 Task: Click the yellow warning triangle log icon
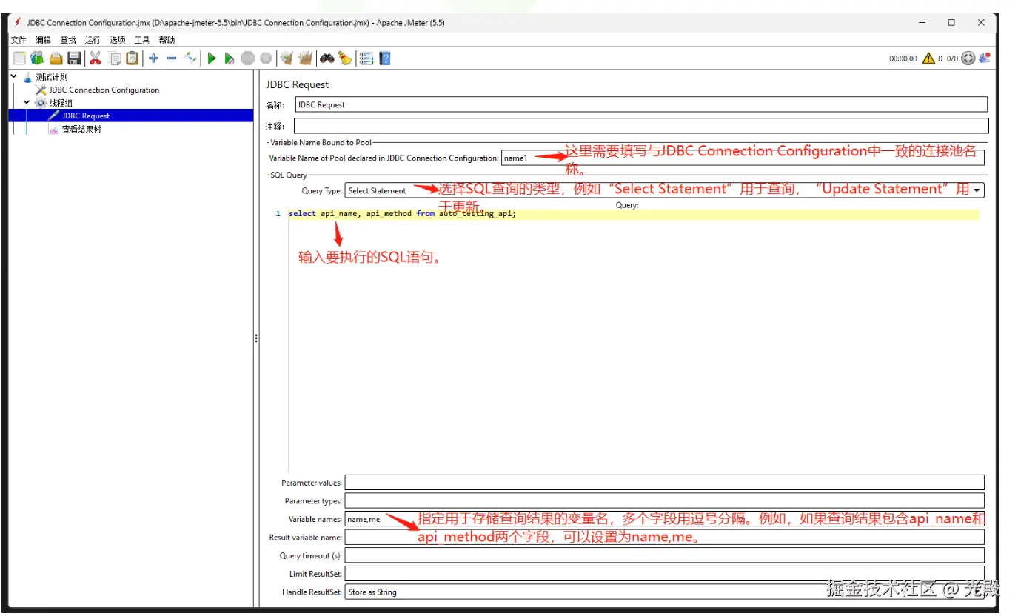point(928,58)
